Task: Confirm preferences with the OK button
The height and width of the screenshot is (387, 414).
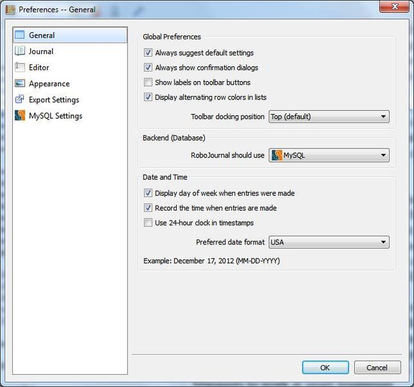Action: tap(325, 368)
